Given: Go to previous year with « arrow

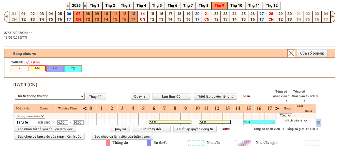Looking at the screenshot, I should click(x=67, y=6).
